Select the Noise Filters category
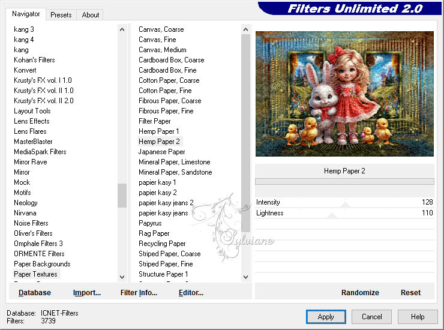Screen dimensions: 444x330 pos(31,223)
